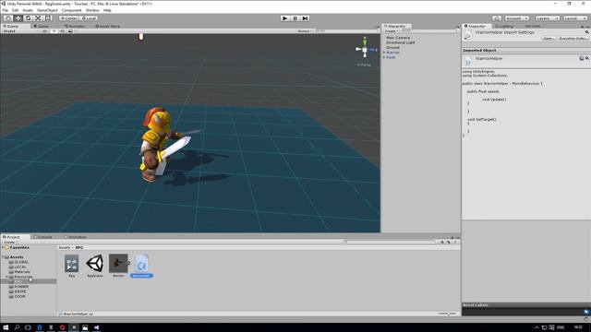Toggle Persp projection label

click(364, 65)
